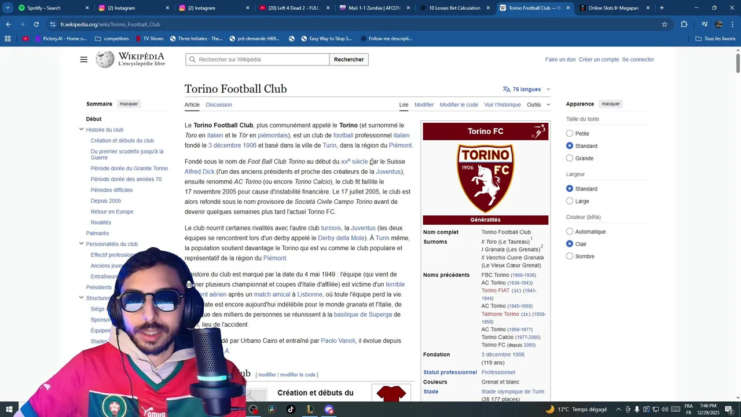The height and width of the screenshot is (417, 741).
Task: Open the Windows Start menu
Action: pyautogui.click(x=9, y=409)
